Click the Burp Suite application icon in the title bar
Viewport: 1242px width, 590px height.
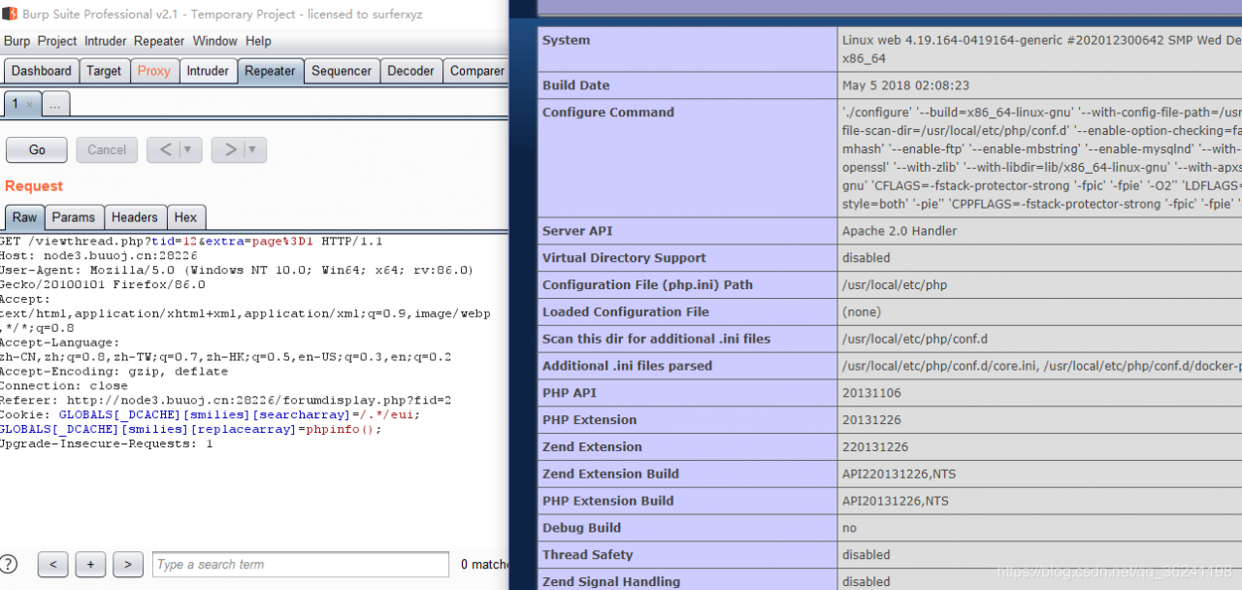point(9,14)
